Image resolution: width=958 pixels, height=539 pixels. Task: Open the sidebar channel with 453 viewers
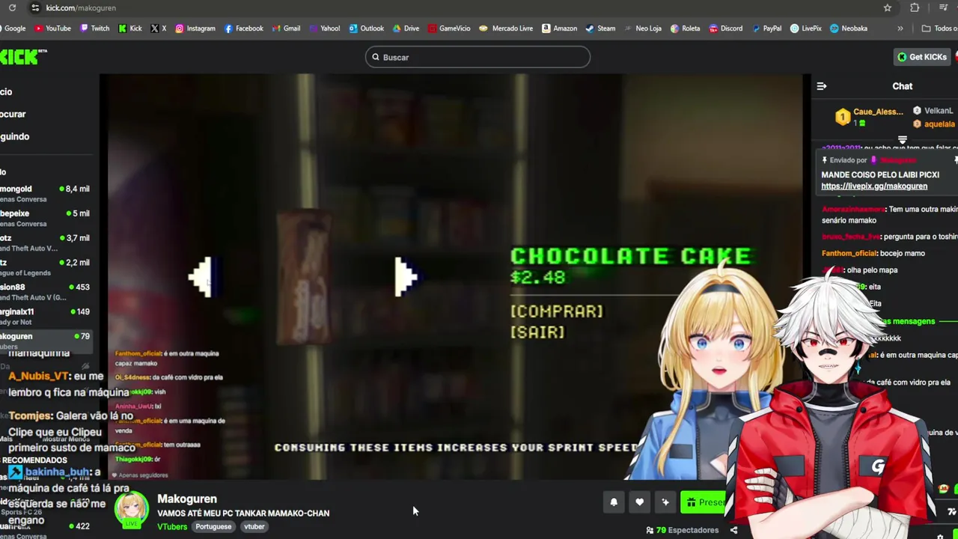[45, 292]
